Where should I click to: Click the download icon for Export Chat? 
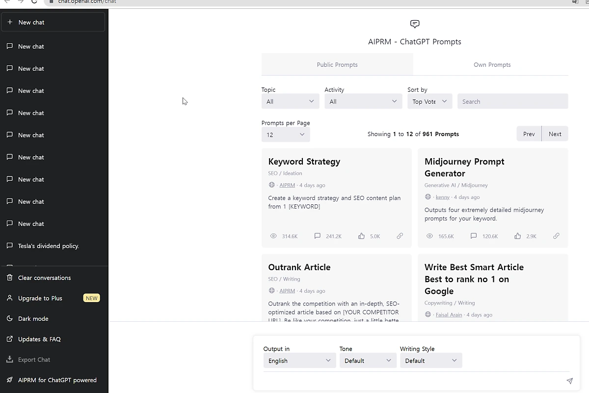click(10, 360)
